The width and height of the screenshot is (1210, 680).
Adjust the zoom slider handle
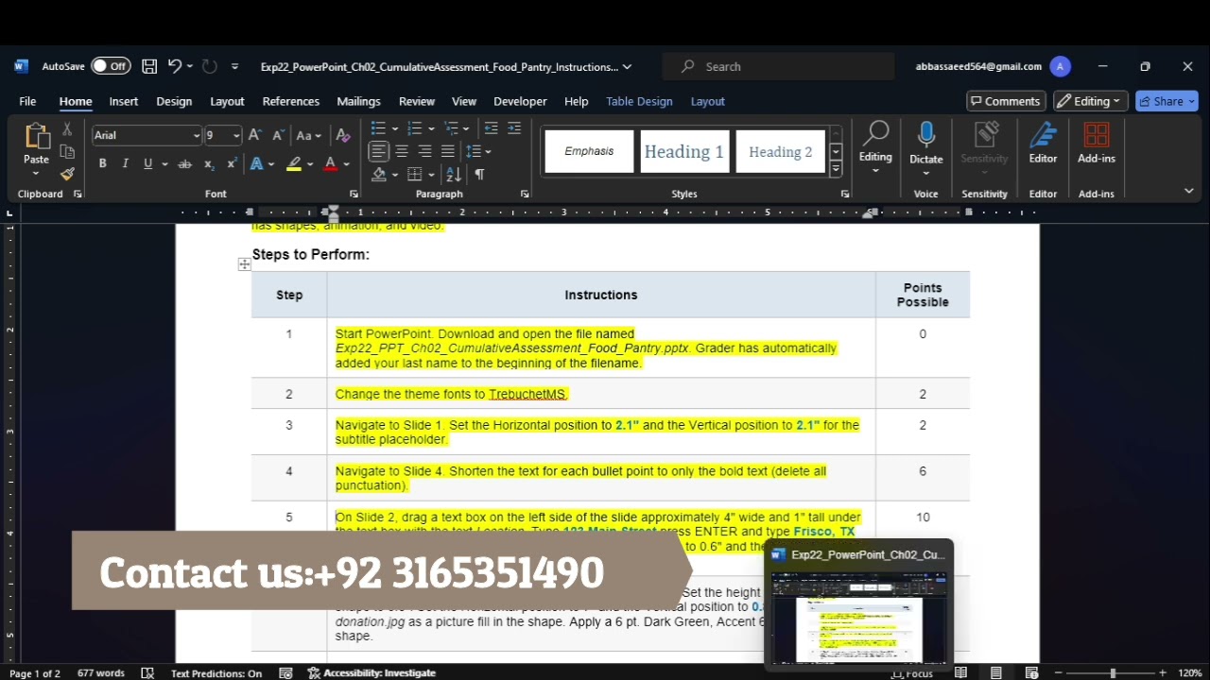(1112, 673)
